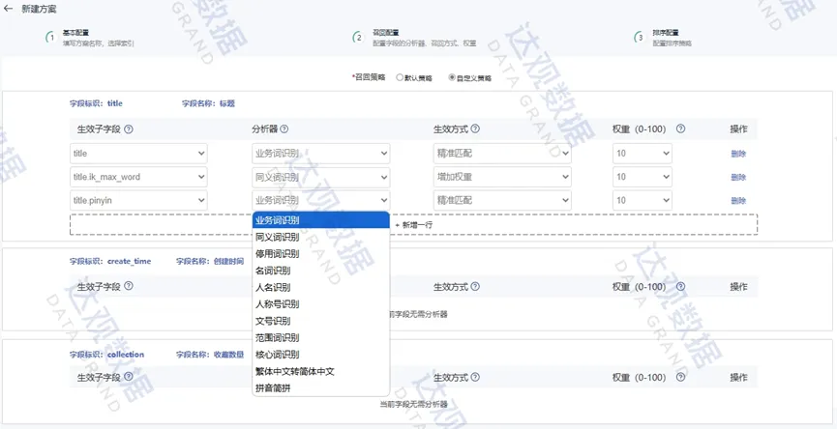Select the 默认策略 radio button

400,78
